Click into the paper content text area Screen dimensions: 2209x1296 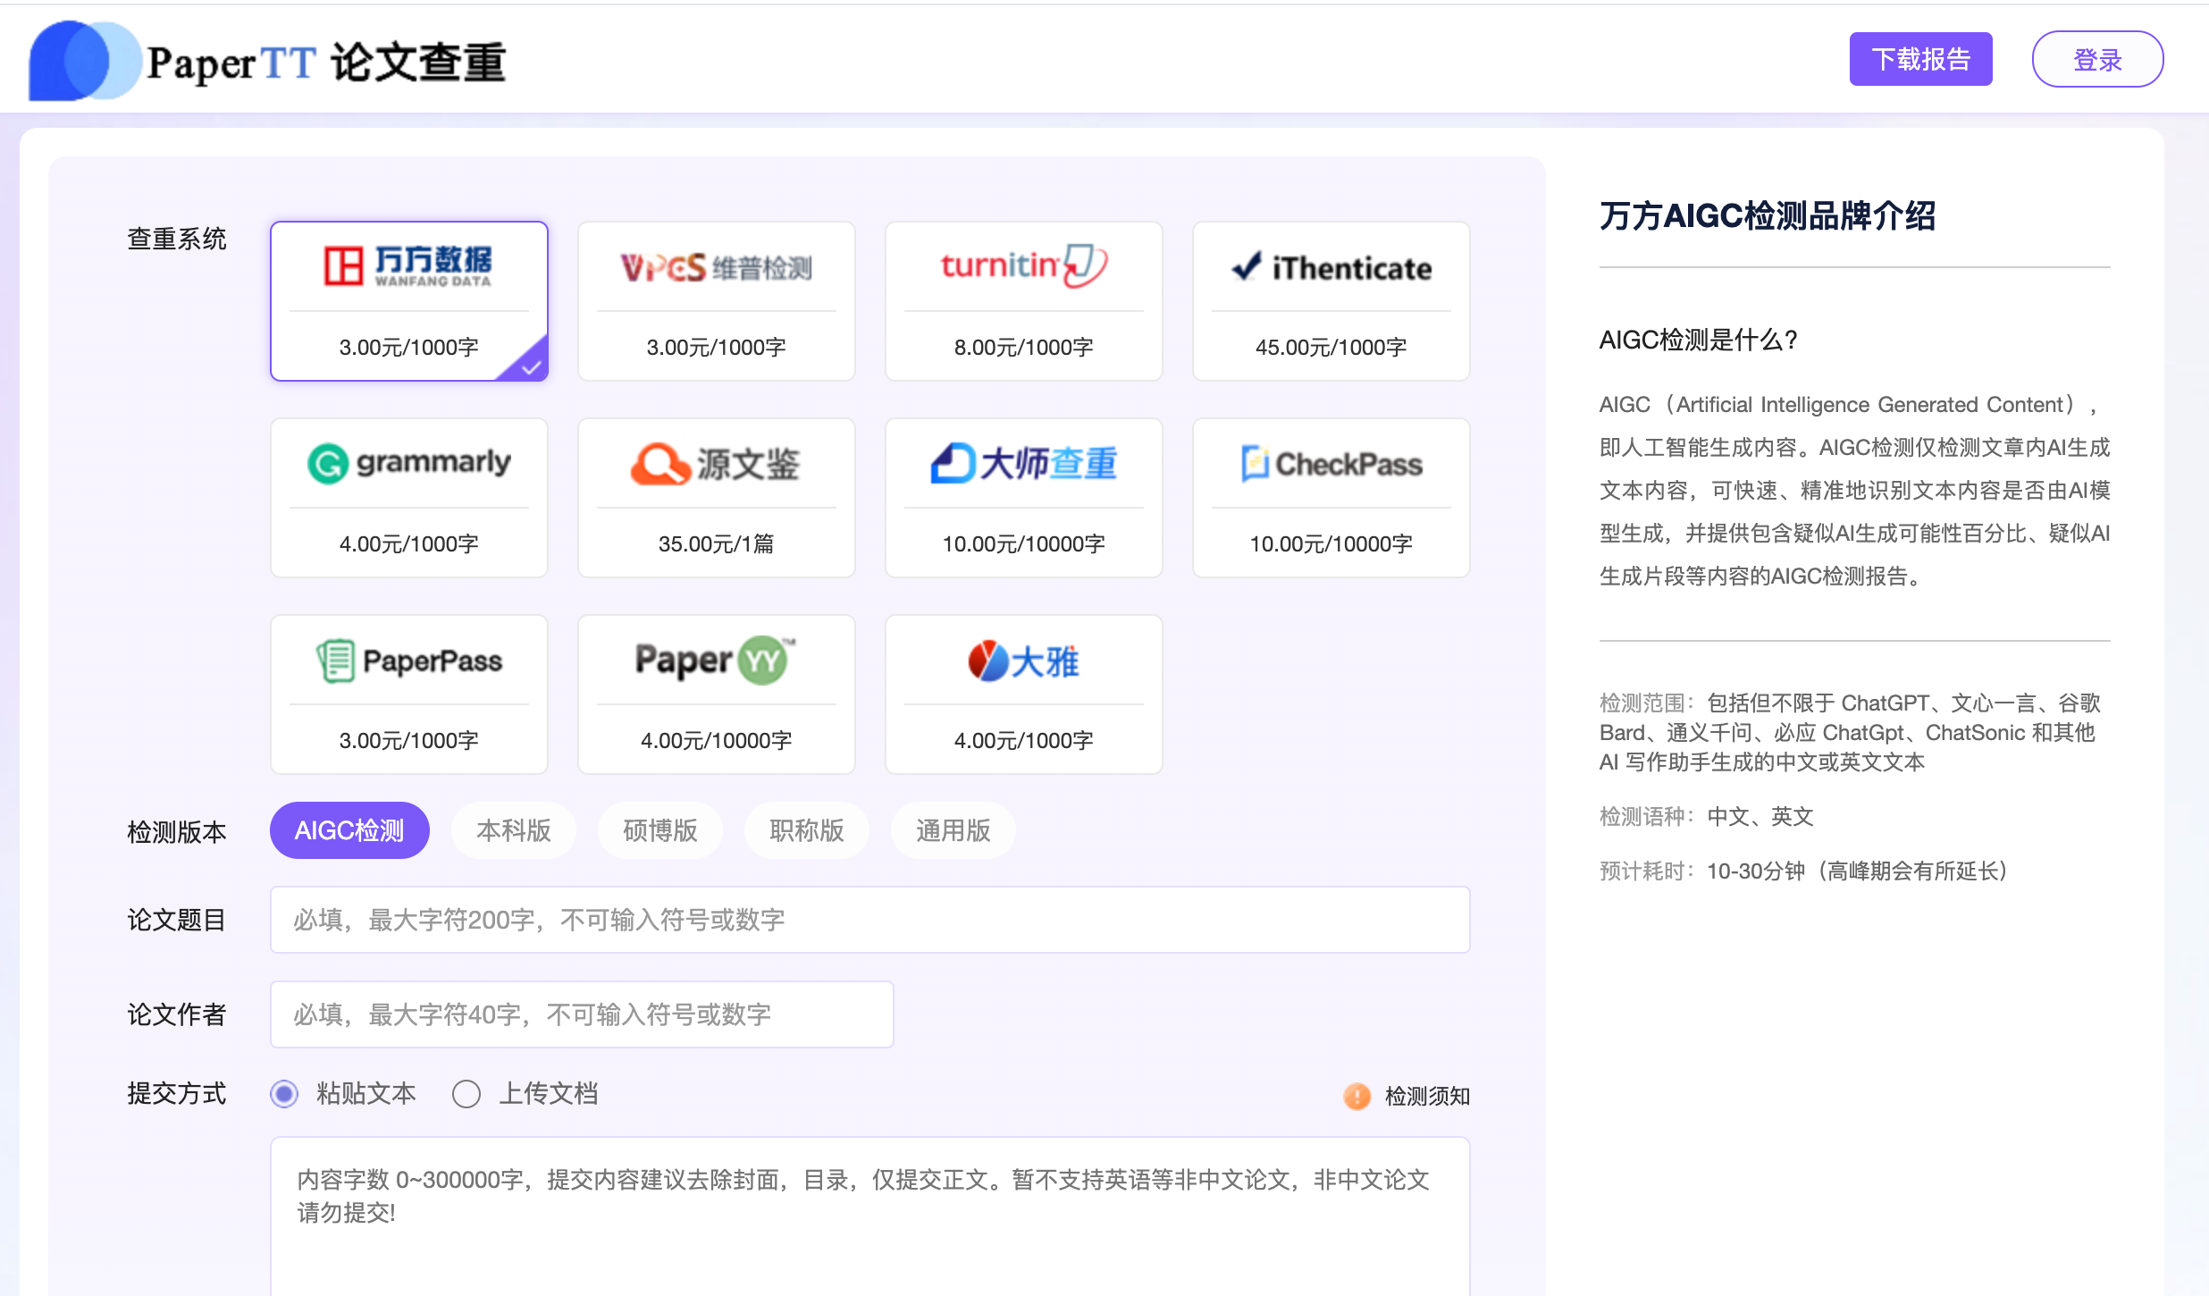click(870, 1216)
